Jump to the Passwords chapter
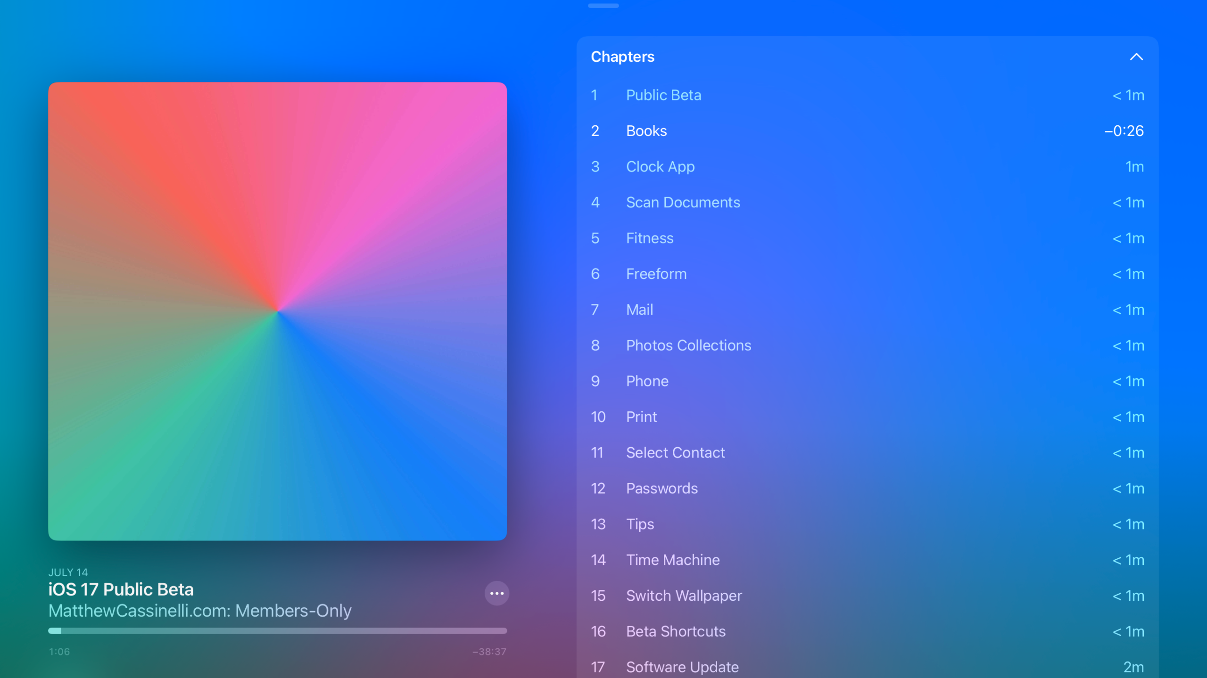Image resolution: width=1207 pixels, height=678 pixels. pos(867,489)
